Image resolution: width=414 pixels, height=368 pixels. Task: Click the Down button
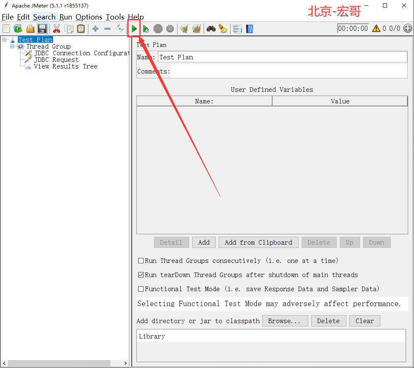(x=377, y=243)
